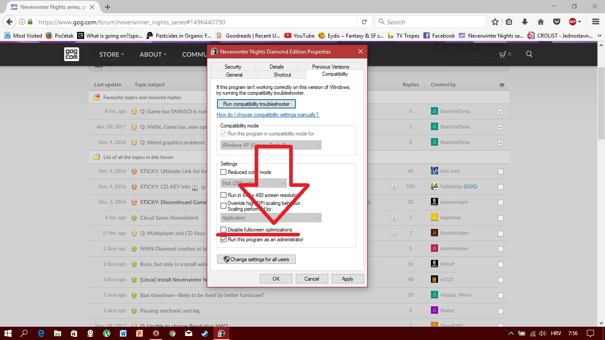The width and height of the screenshot is (605, 340).
Task: Toggle Override high DPI scaling checkbox
Action: click(224, 205)
